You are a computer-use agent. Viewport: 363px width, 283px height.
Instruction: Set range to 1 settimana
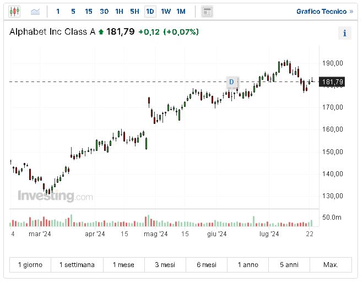pyautogui.click(x=77, y=264)
